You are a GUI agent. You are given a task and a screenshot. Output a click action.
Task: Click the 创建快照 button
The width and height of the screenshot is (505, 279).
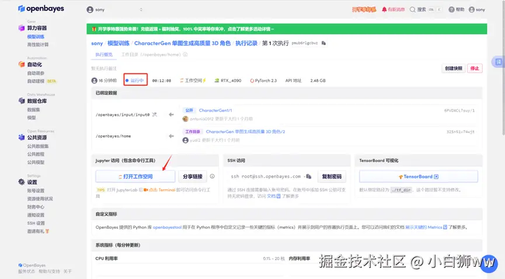(454, 68)
